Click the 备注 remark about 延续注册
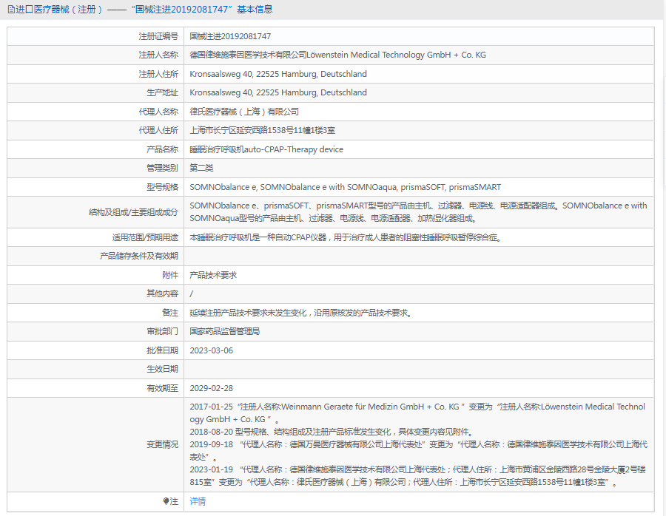 tap(300, 313)
